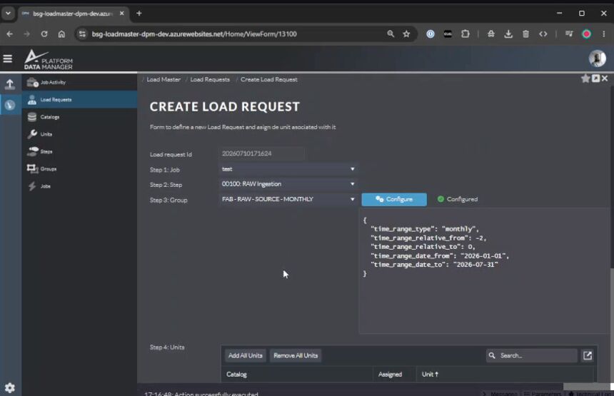
Task: Open the tab search dropdown arrow
Action: [8, 14]
